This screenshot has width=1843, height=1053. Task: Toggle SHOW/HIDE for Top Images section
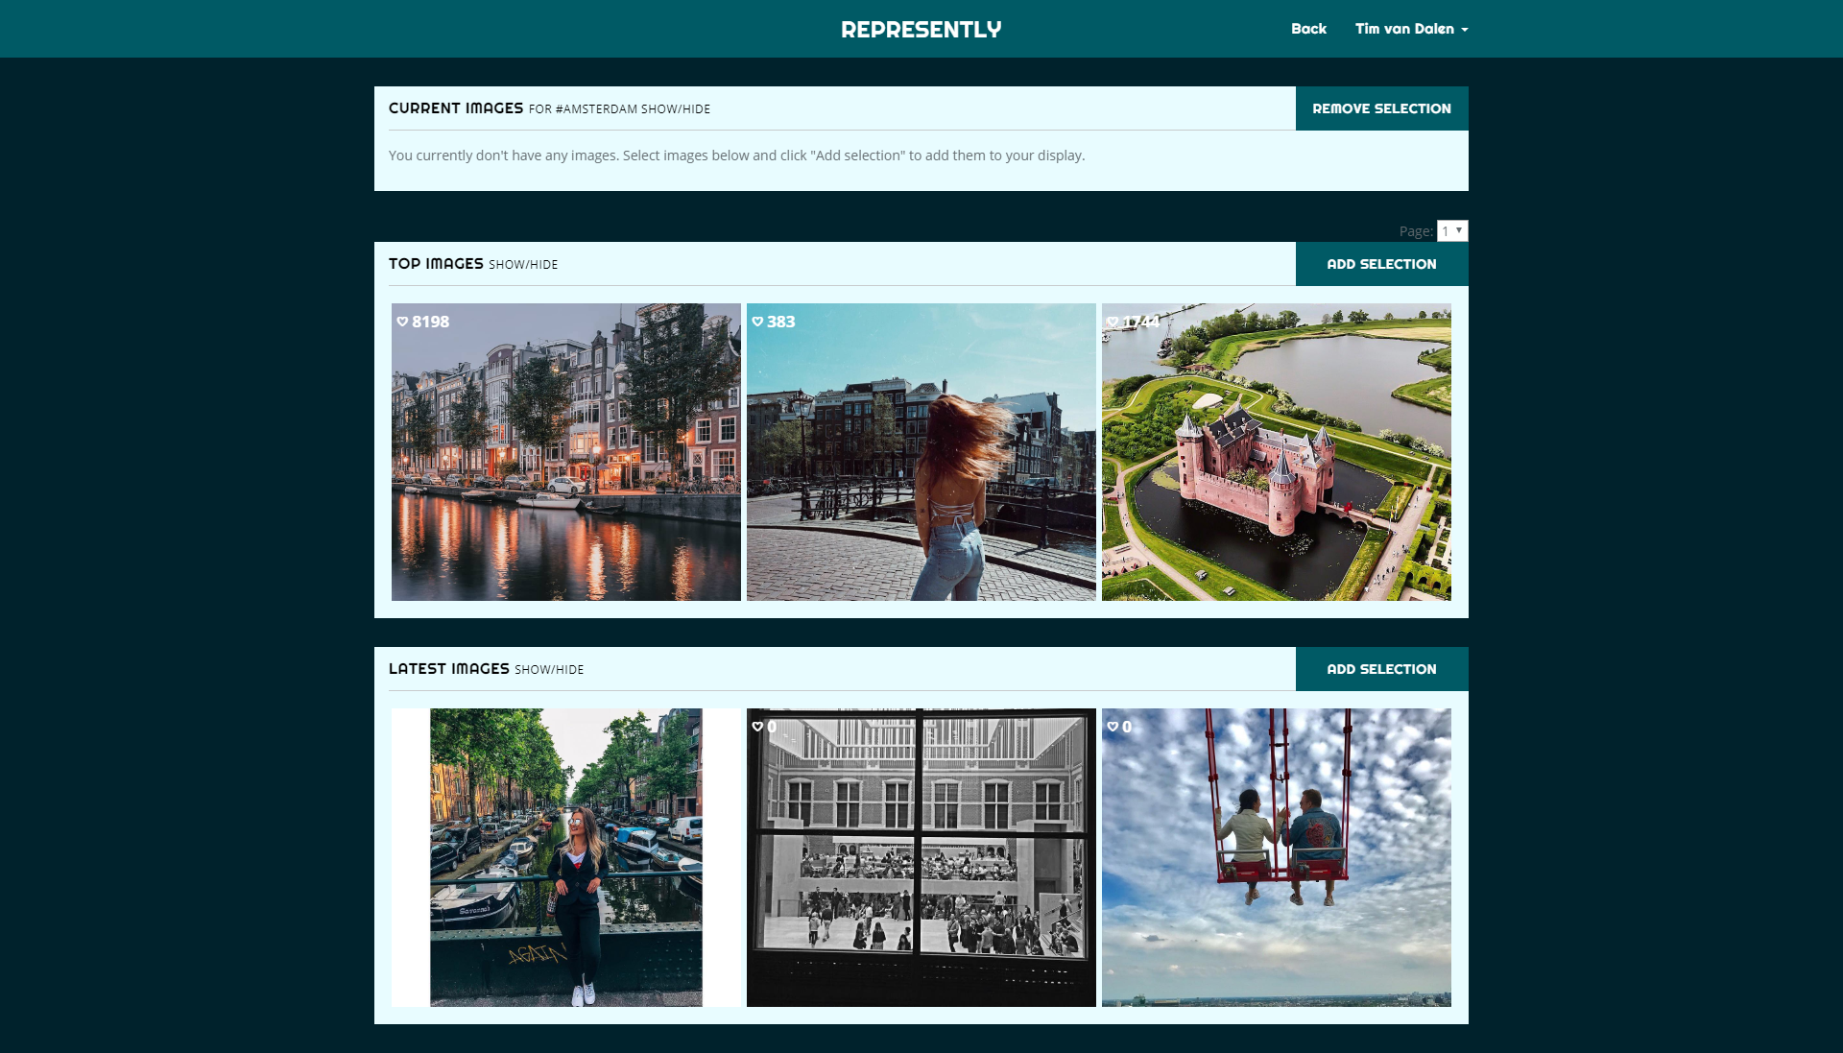click(522, 264)
